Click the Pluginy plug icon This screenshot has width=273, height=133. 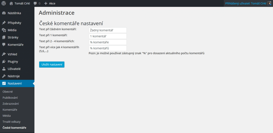pos(4,61)
